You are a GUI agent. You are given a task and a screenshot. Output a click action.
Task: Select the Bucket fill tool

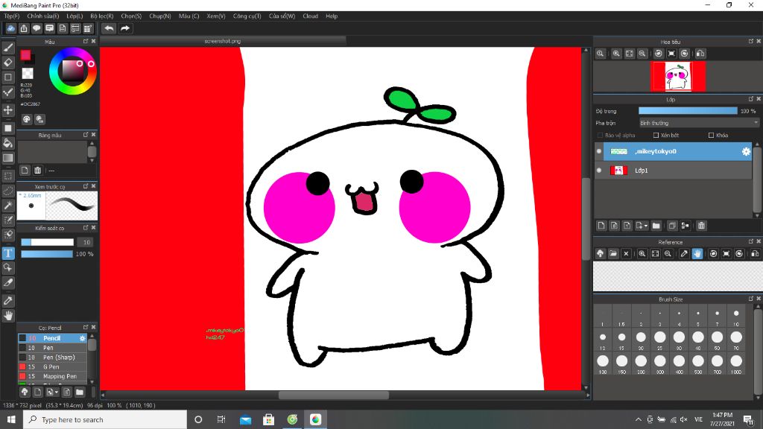pyautogui.click(x=8, y=143)
